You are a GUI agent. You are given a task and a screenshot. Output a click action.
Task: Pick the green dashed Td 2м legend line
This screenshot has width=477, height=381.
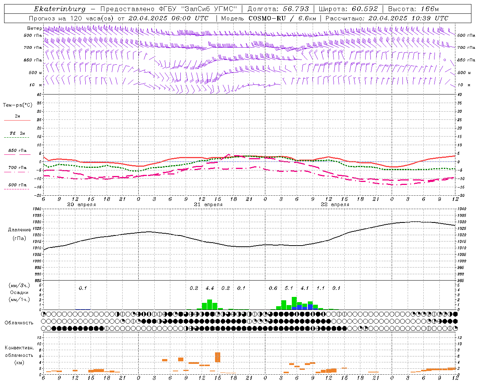17,138
